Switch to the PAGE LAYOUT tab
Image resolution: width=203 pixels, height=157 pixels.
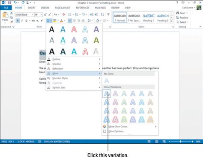pyautogui.click(x=63, y=8)
